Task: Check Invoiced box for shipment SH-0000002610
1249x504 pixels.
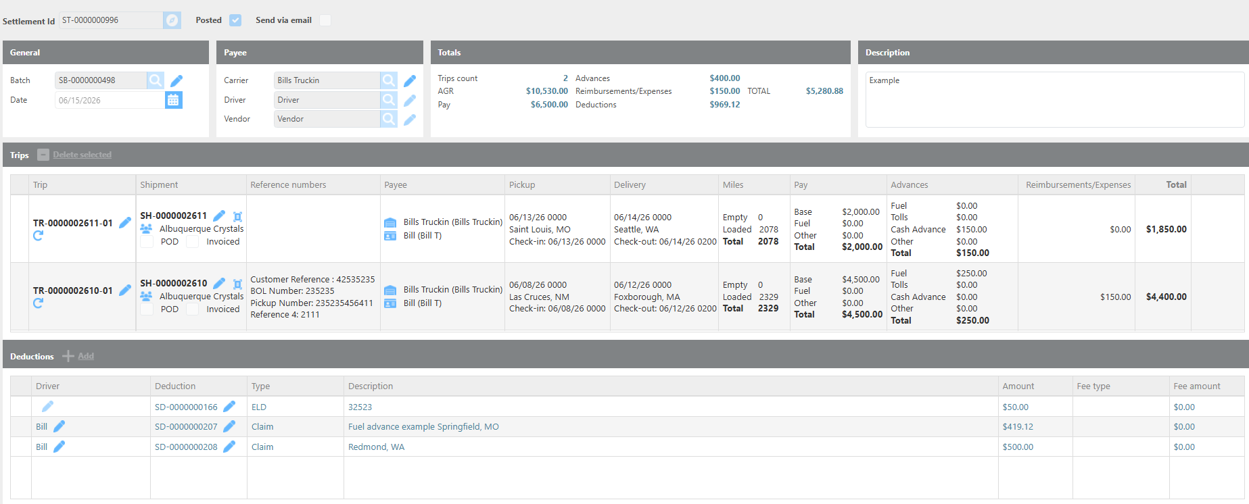Action: tap(193, 309)
